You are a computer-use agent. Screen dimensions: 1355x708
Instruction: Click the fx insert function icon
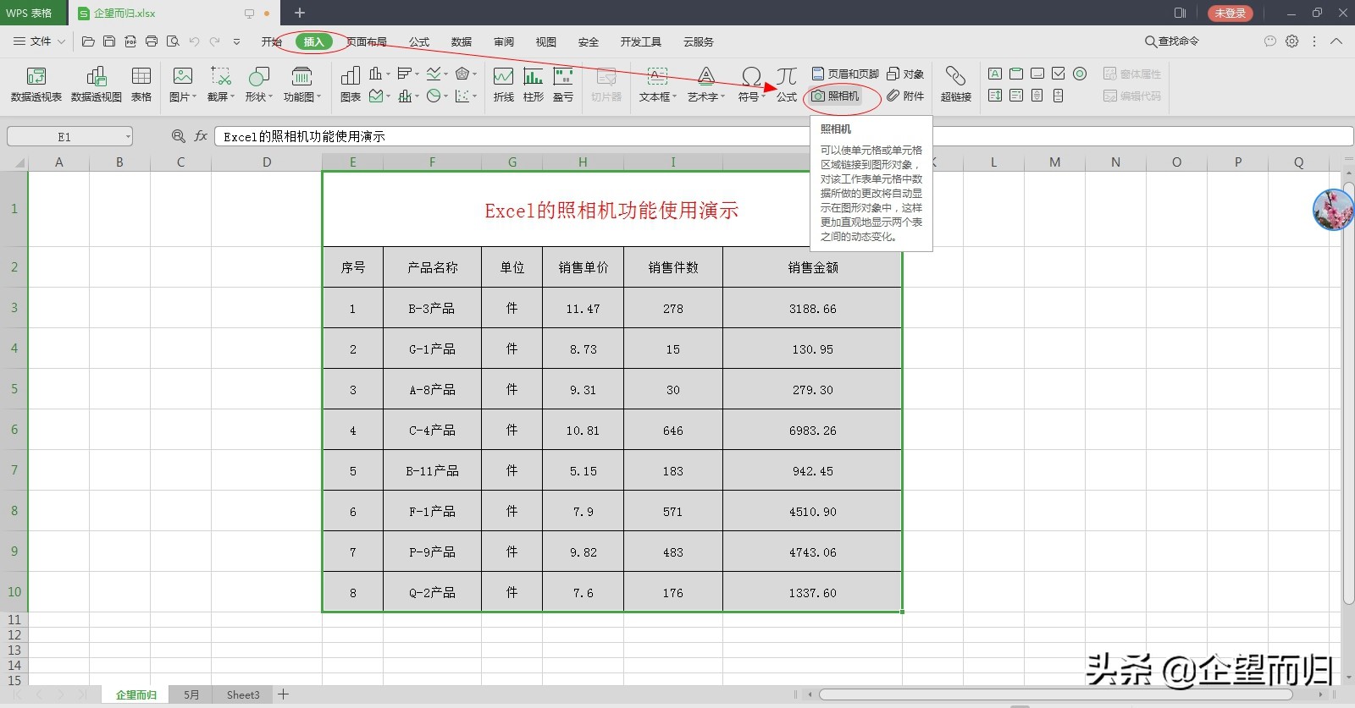pyautogui.click(x=201, y=135)
